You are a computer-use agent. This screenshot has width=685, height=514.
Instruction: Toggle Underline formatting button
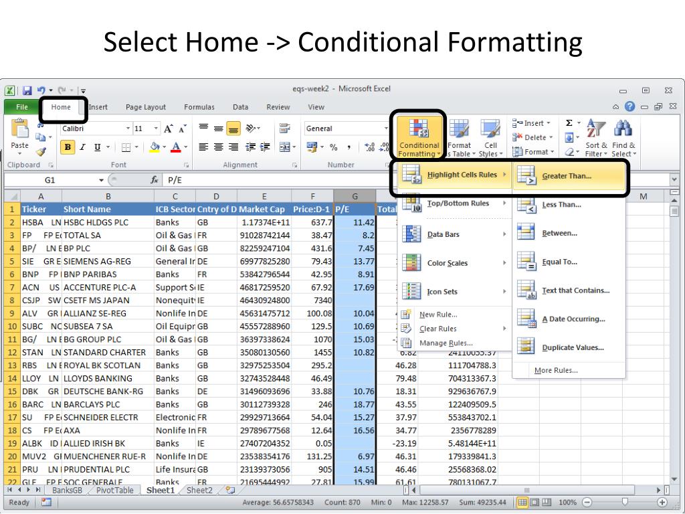click(97, 147)
